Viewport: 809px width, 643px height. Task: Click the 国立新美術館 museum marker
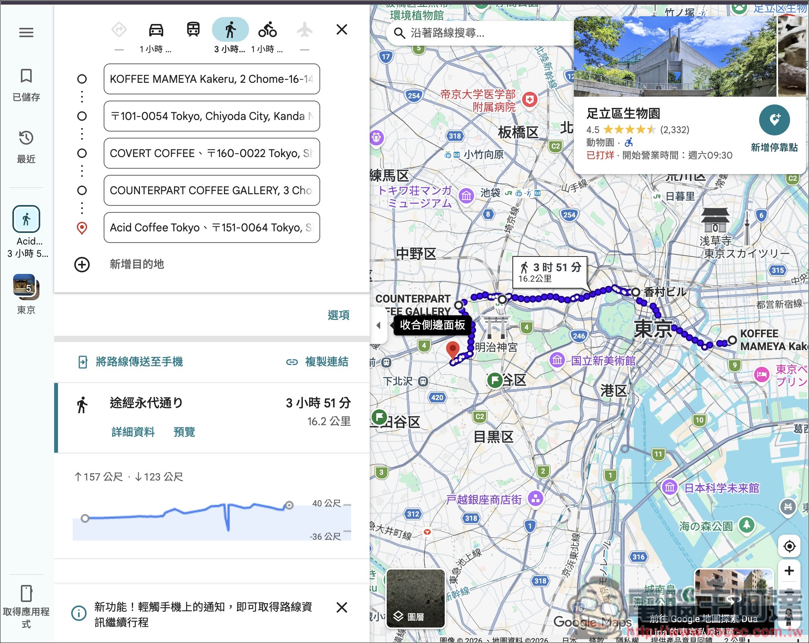pos(557,360)
